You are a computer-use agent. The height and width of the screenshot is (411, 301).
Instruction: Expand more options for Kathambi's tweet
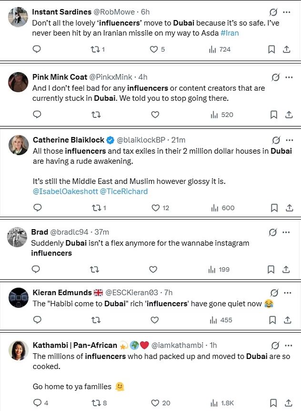[x=287, y=345]
